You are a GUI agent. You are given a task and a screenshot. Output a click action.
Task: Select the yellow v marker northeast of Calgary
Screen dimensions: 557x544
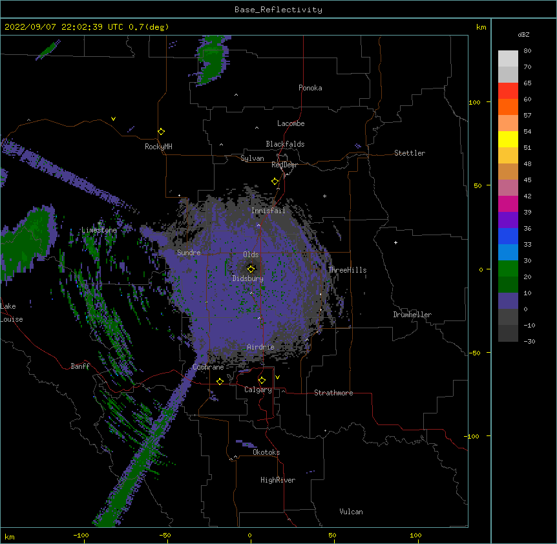277,377
